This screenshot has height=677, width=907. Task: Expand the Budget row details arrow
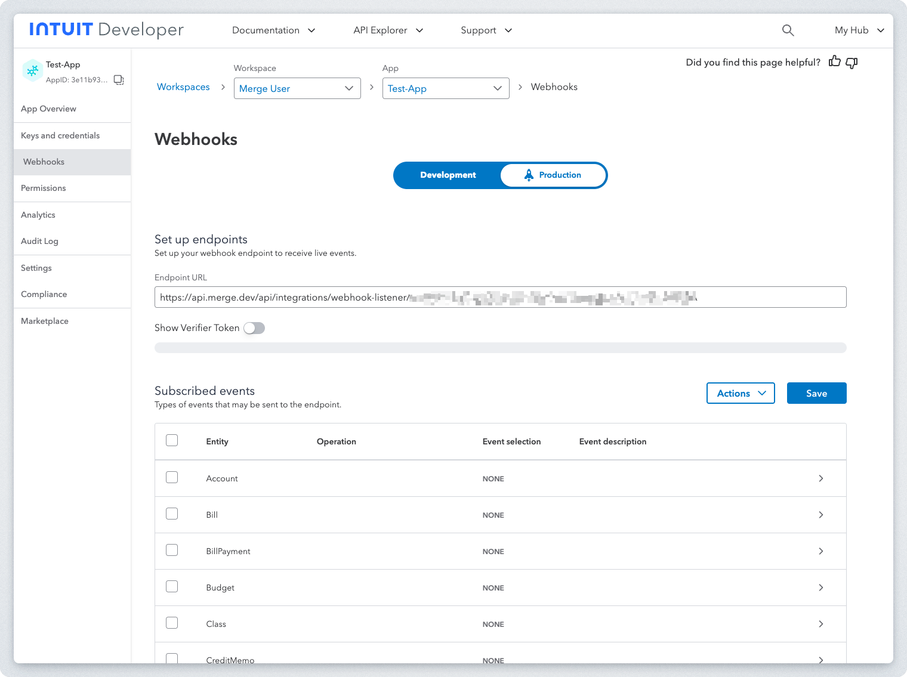coord(820,588)
